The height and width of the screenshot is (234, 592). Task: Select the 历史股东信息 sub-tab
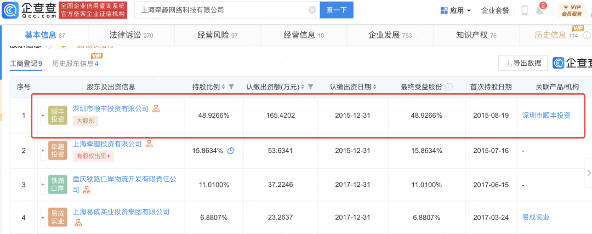pos(75,64)
